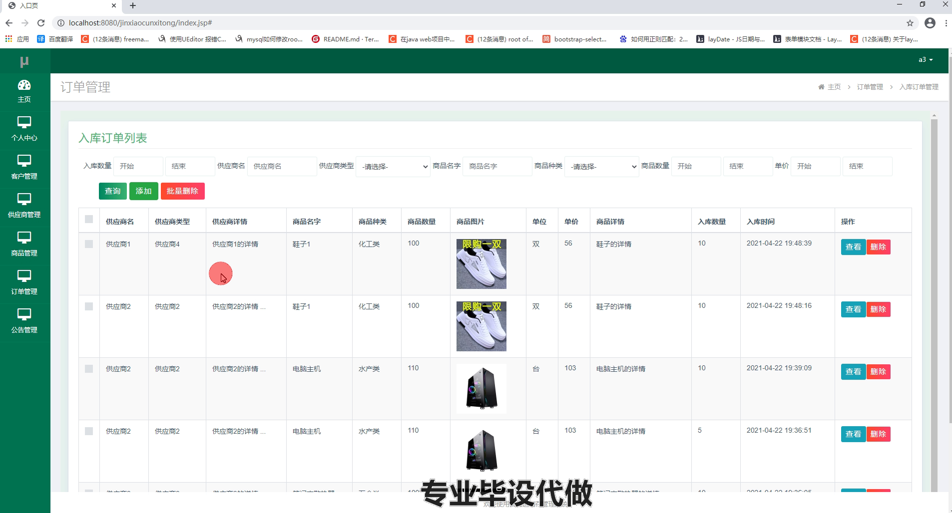Focus the 供应商名 input field
The height and width of the screenshot is (513, 952).
[282, 166]
